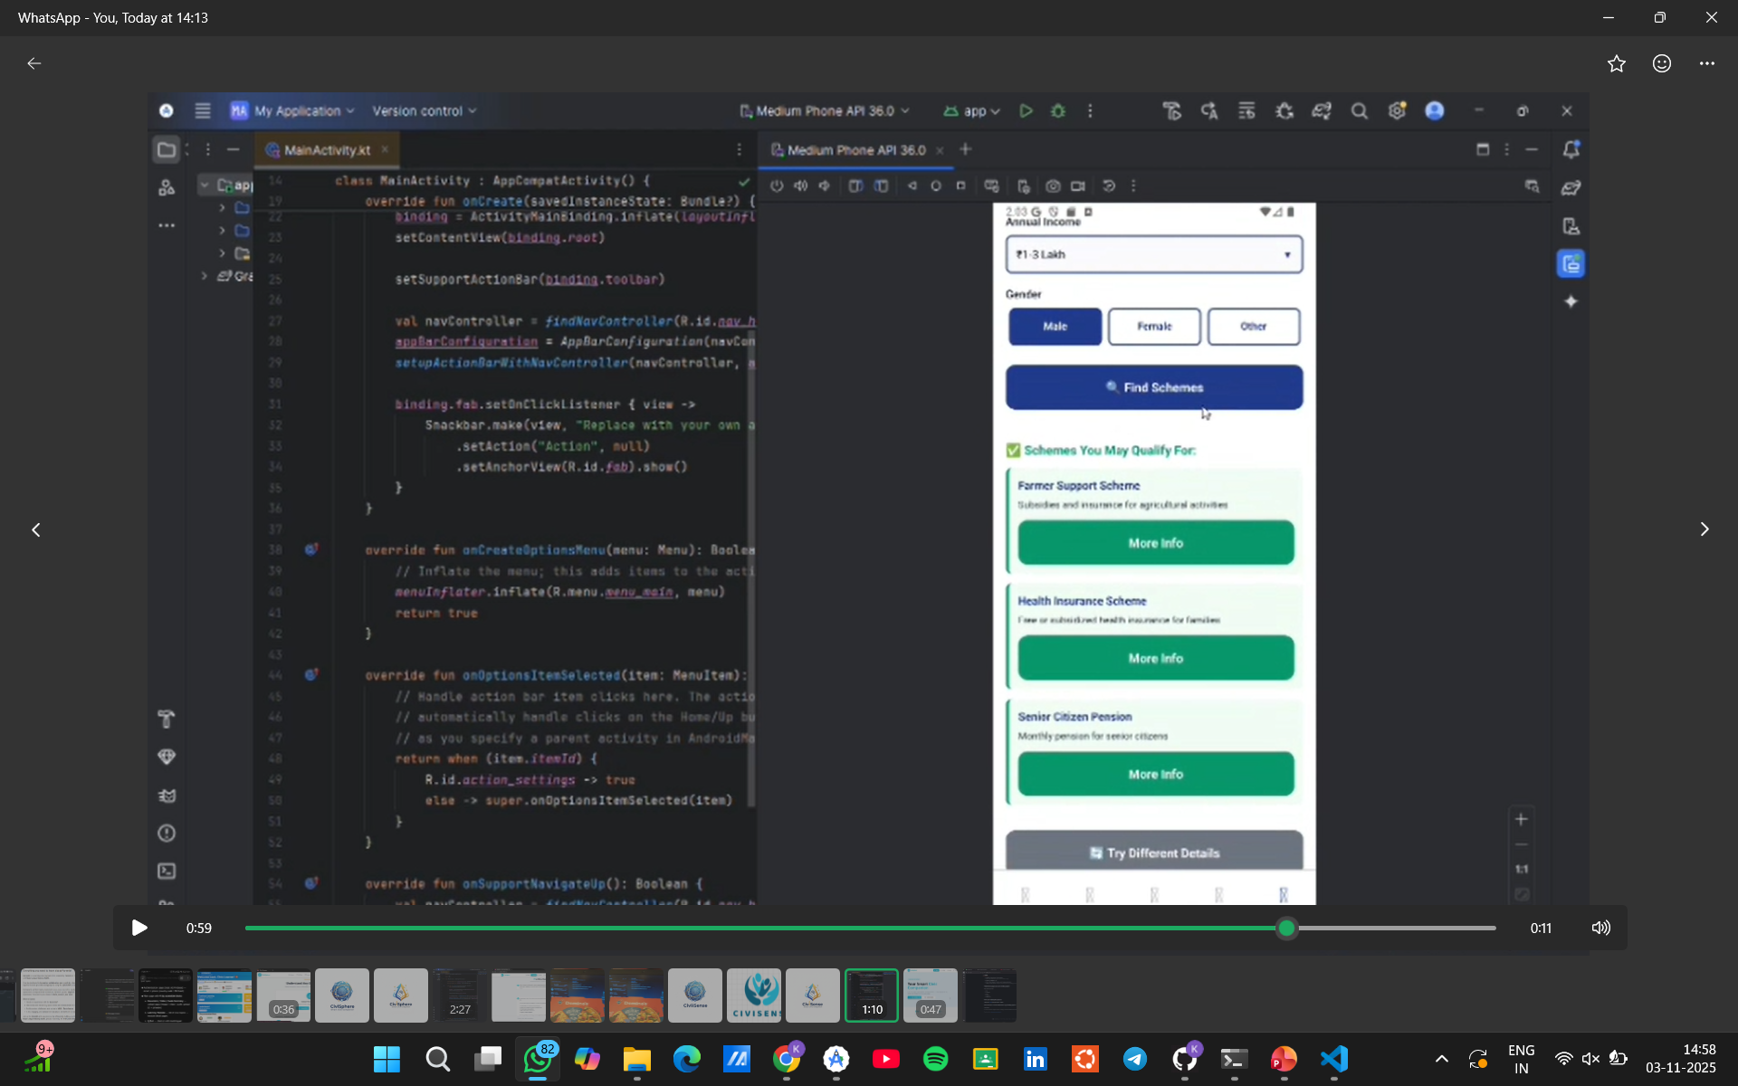This screenshot has width=1738, height=1086.
Task: Open the 0:36 video thumbnail
Action: (x=283, y=995)
